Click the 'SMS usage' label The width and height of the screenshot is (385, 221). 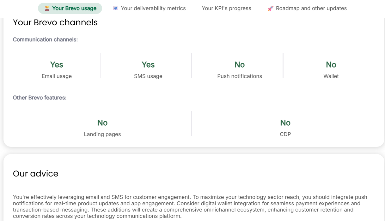click(148, 76)
